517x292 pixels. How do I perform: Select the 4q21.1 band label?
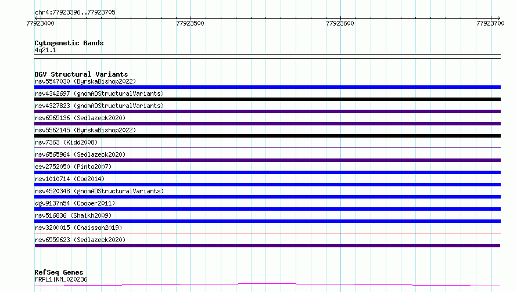coord(45,50)
